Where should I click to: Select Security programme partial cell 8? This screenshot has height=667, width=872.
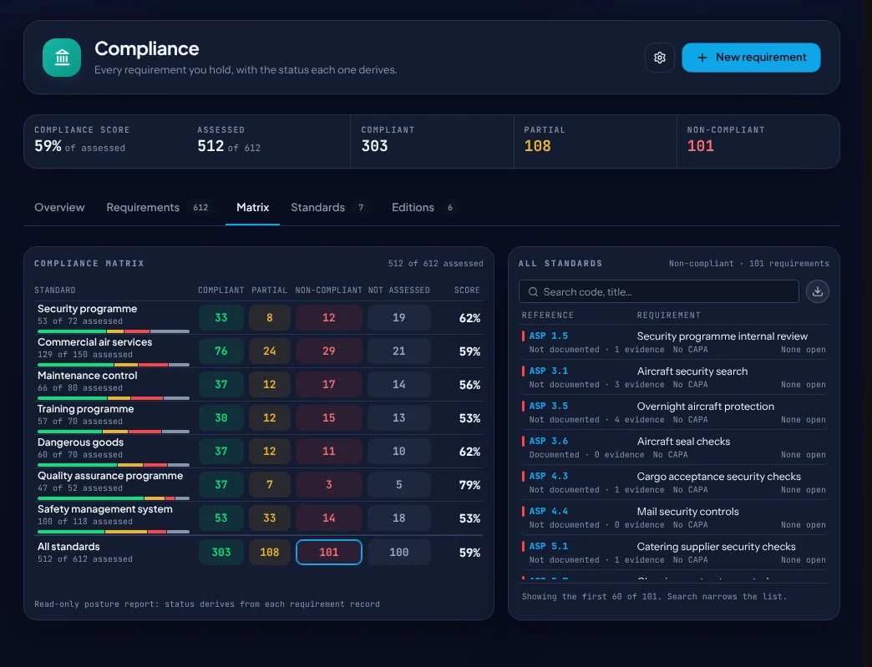pyautogui.click(x=269, y=317)
